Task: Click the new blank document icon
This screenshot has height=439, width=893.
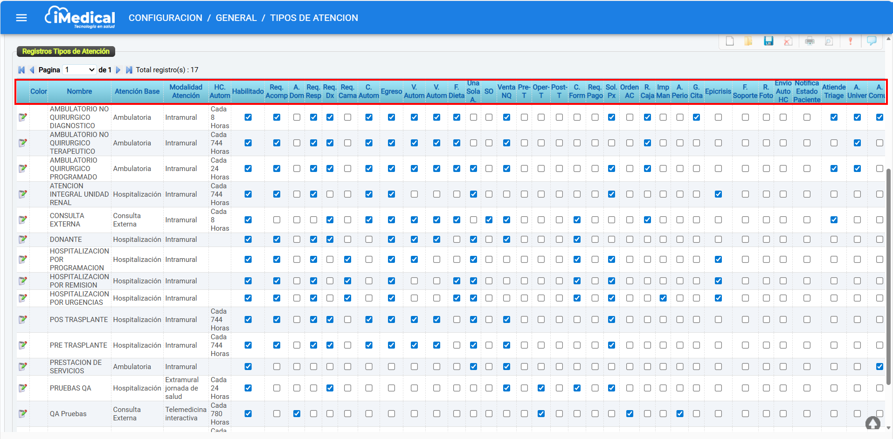Action: coord(730,41)
